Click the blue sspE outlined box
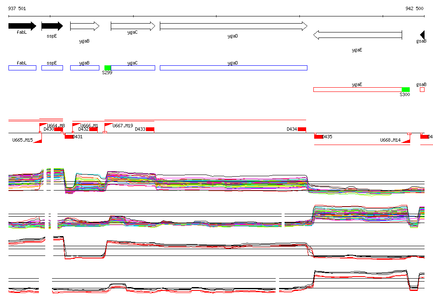The height and width of the screenshot is (301, 433). tap(52, 68)
